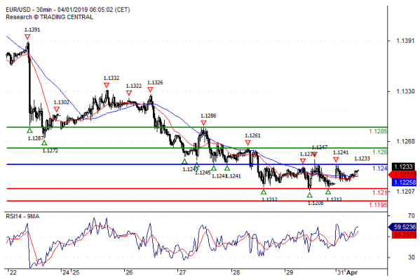Click the green triangle marker above 1.1272
This screenshot has width=420, height=280.
[44, 142]
